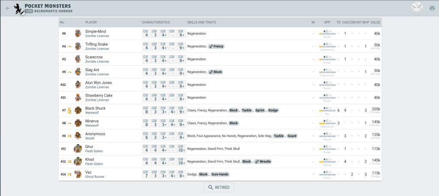Select the Sure Hands skill chip
439x196 pixels.
point(219,175)
